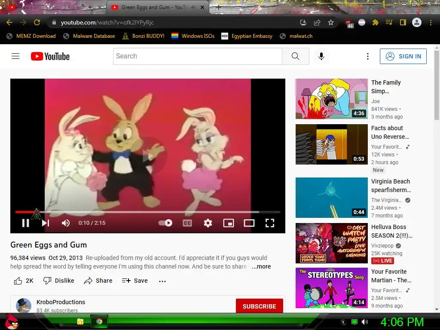The width and height of the screenshot is (440, 330).
Task: Enable miniplayer mode
Action: pos(229,223)
